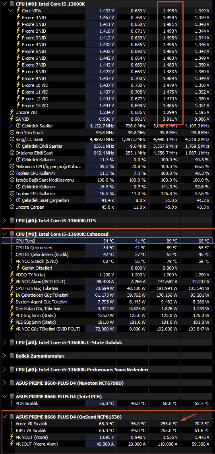Image resolution: width=215 pixels, height=454 pixels.
Task: Collapse the Intel PCH sensor group
Action: point(4,396)
